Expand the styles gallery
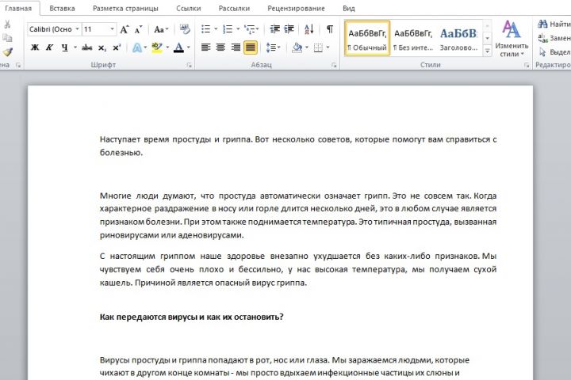 (x=487, y=51)
